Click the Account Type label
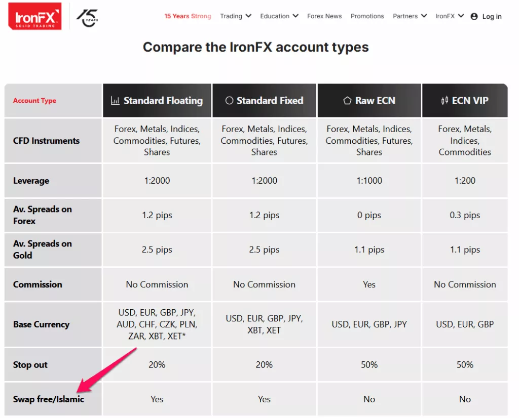Screen dimensions: 519x418 [x=34, y=101]
